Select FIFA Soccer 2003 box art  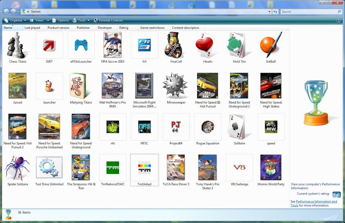(113, 45)
